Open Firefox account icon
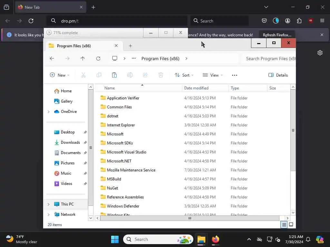 [287, 21]
